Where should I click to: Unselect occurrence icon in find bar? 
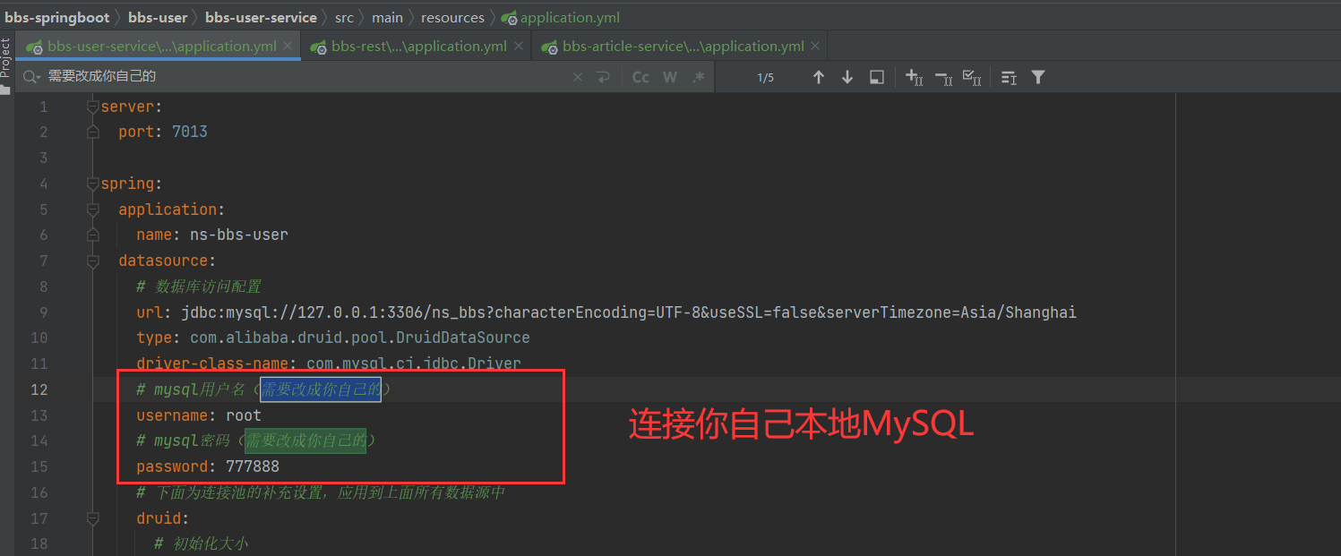point(943,77)
